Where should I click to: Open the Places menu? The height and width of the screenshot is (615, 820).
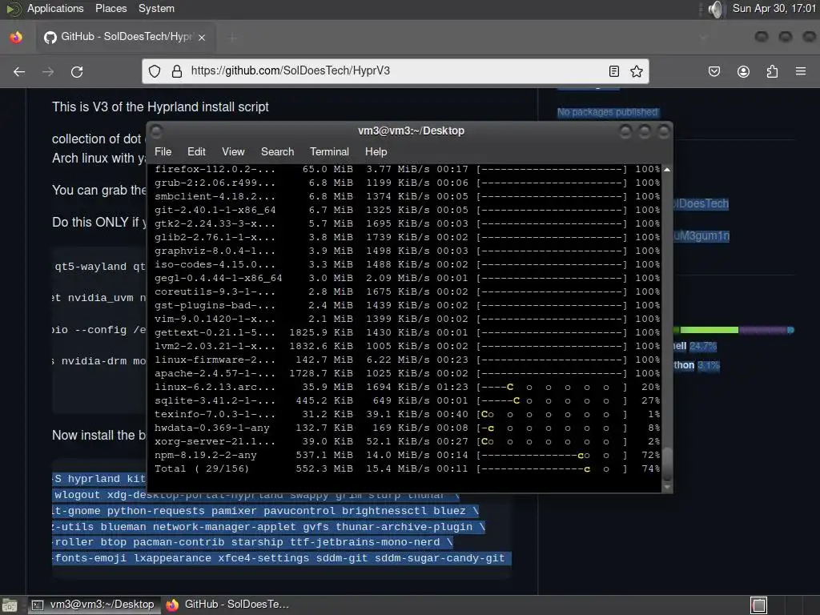tap(111, 8)
